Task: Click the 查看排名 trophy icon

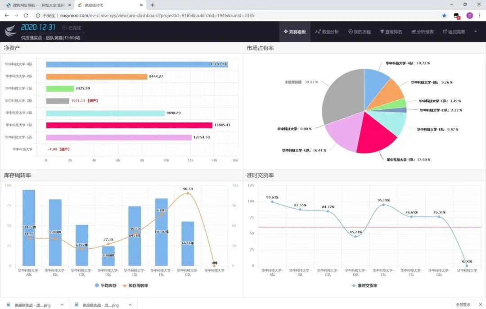Action: point(382,32)
